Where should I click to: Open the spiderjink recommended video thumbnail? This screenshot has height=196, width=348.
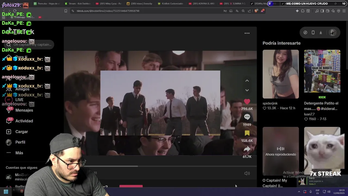point(281,74)
